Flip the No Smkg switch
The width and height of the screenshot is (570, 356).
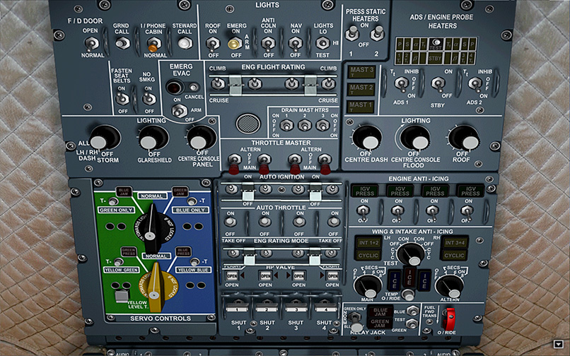[x=149, y=98]
